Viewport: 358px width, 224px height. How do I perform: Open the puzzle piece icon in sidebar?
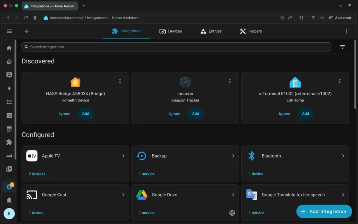click(9, 142)
